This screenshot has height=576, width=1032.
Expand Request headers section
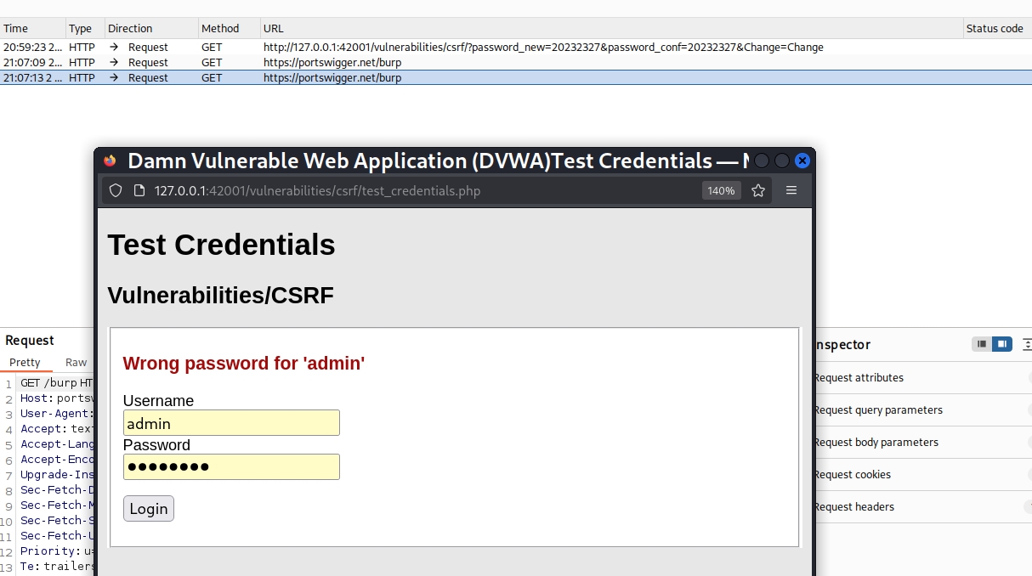[x=922, y=506]
